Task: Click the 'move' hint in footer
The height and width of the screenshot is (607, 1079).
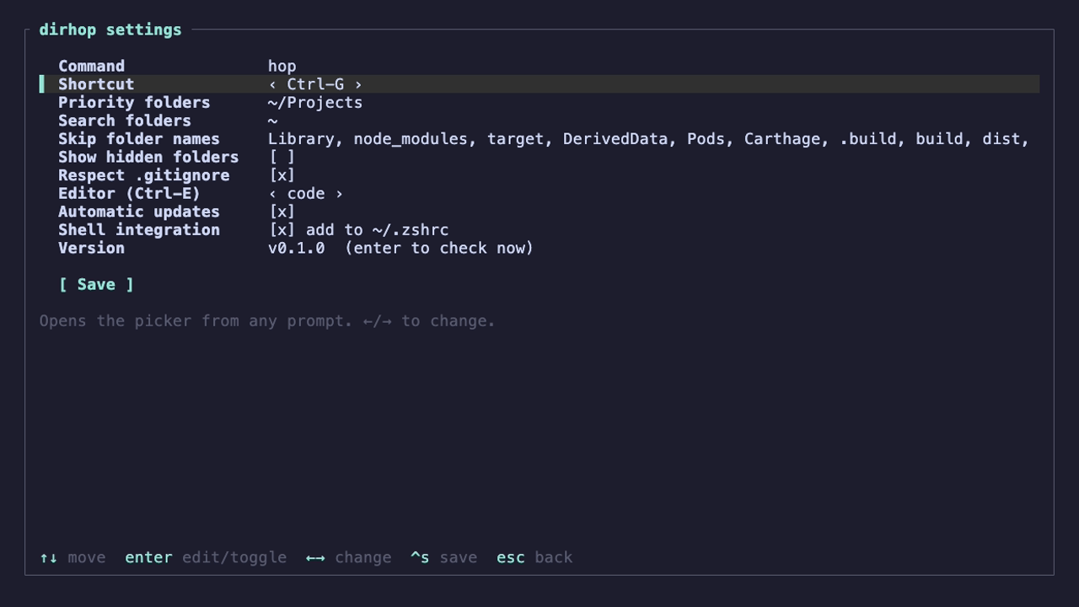Action: coord(87,558)
